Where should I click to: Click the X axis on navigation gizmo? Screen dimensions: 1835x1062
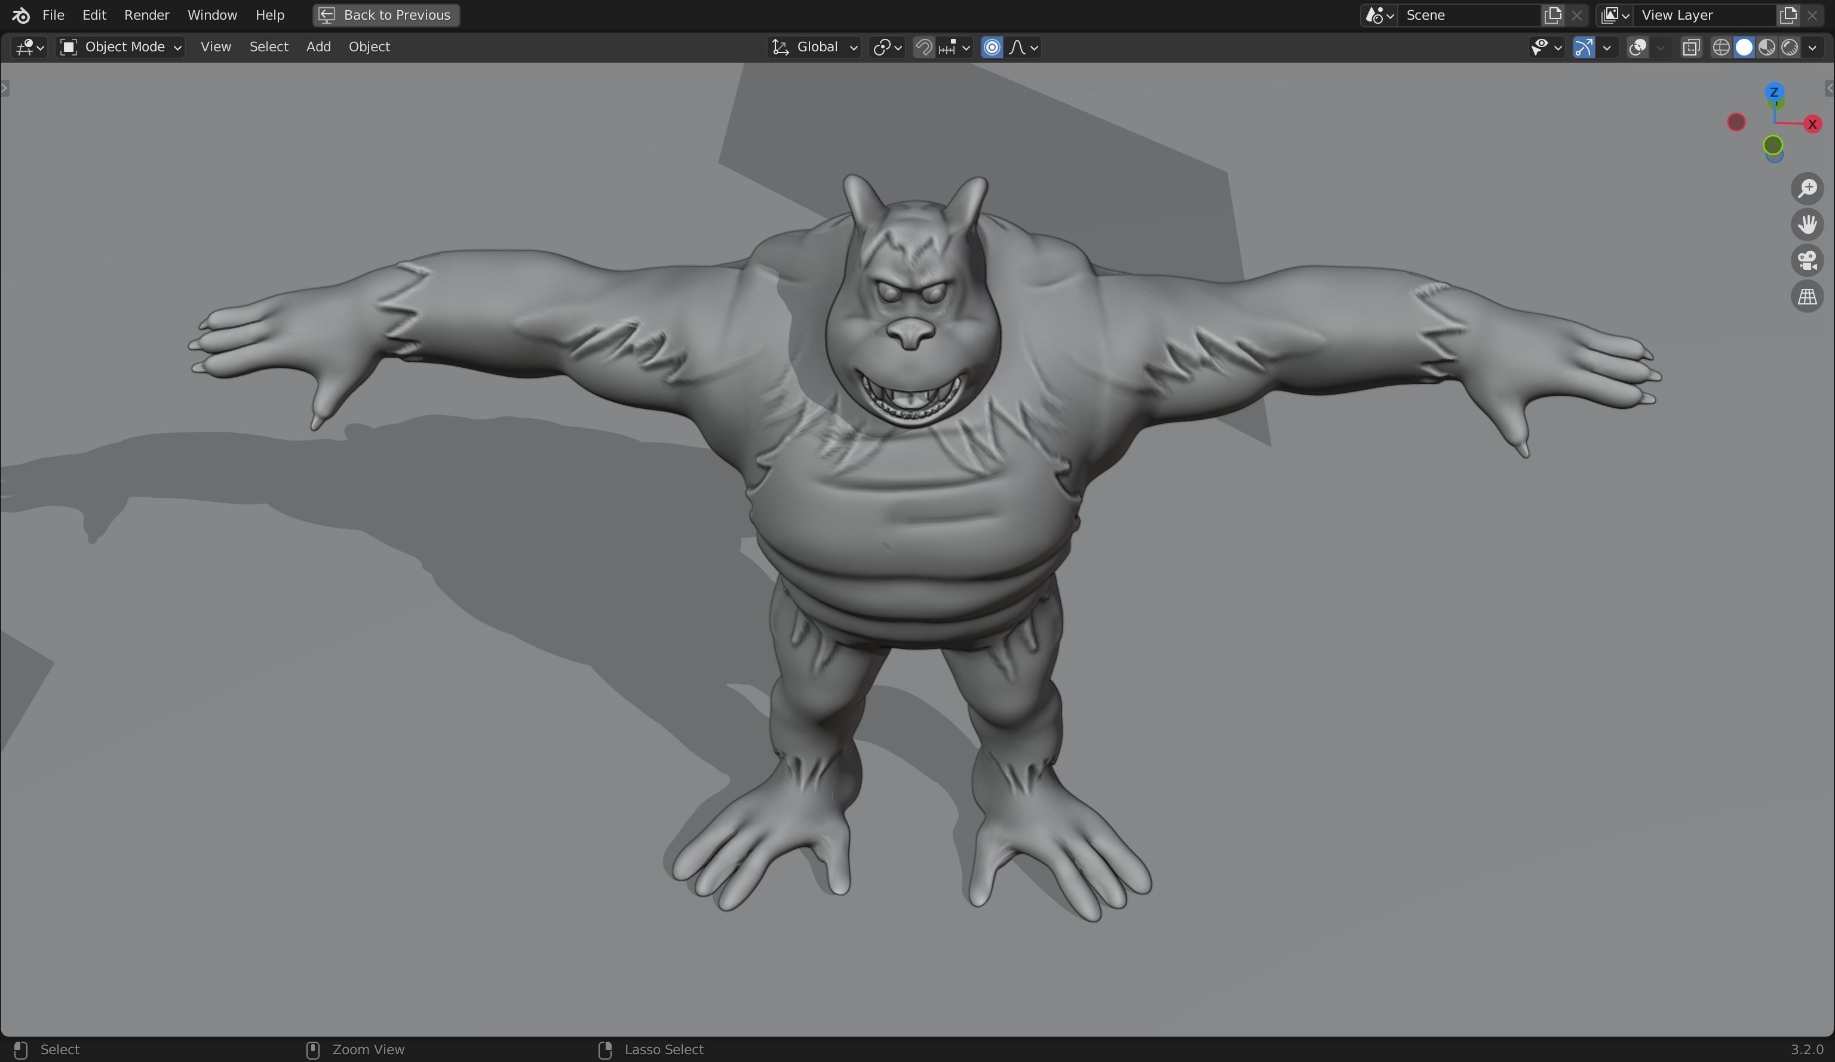click(1812, 124)
